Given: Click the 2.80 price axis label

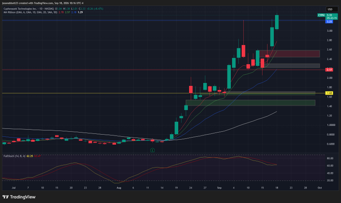Looking at the screenshot, I should pyautogui.click(x=329, y=40).
